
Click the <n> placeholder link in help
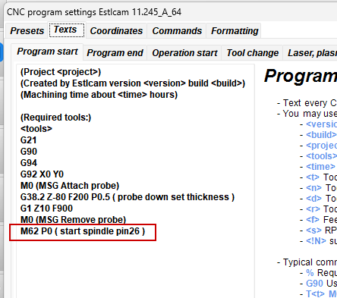pyautogui.click(x=313, y=188)
